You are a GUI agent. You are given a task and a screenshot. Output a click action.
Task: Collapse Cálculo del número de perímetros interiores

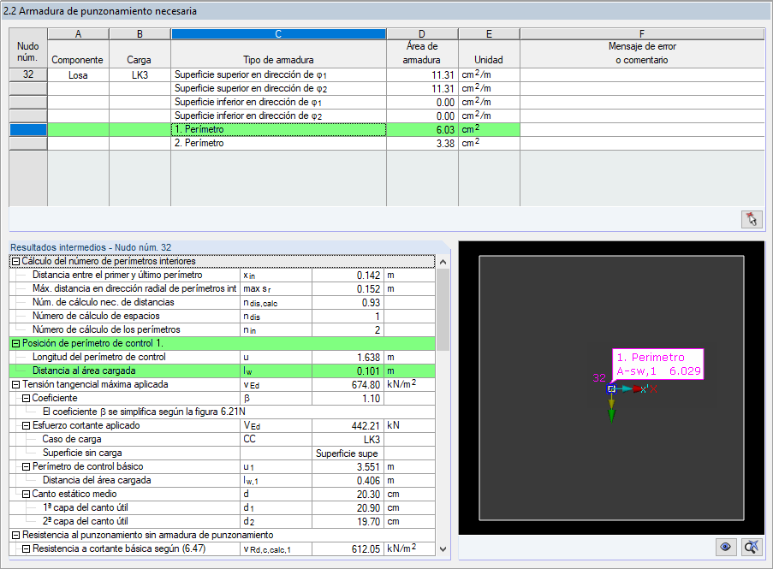tap(15, 262)
